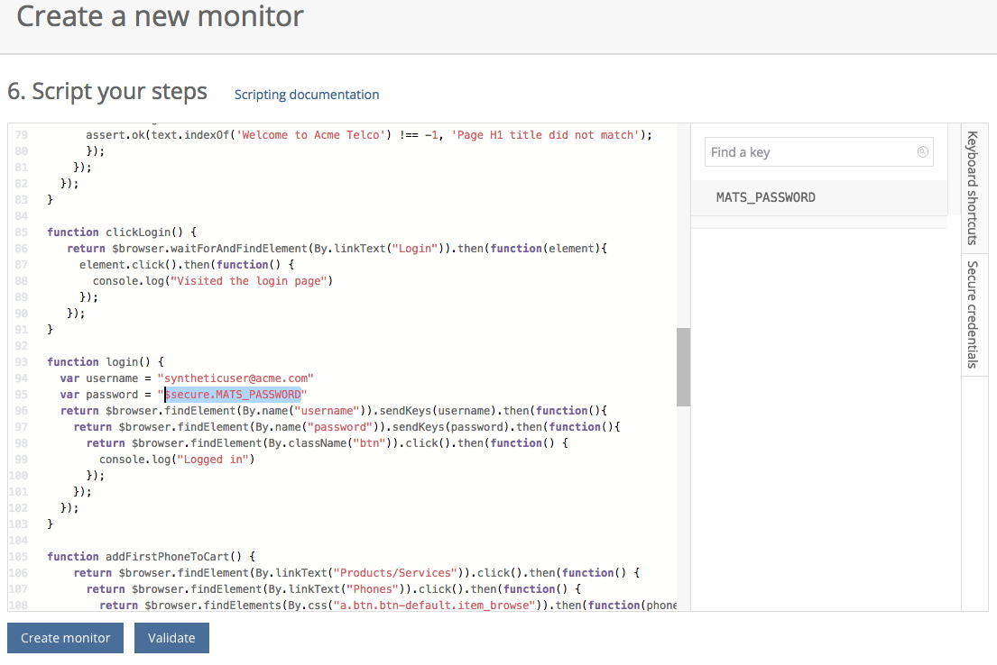
Task: Click the "btn" className string on line 98
Action: [x=369, y=443]
